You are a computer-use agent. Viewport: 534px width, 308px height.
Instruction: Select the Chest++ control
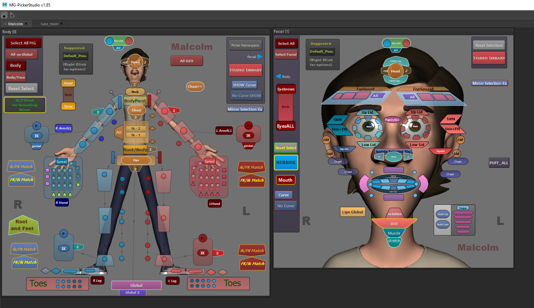pyautogui.click(x=195, y=86)
